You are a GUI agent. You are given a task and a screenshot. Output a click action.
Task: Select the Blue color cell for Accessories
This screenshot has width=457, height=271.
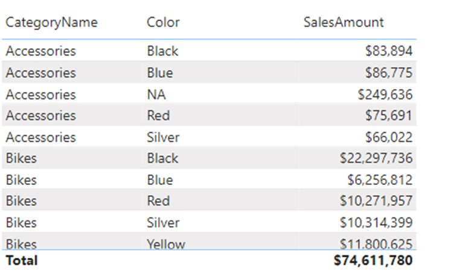[x=160, y=73]
